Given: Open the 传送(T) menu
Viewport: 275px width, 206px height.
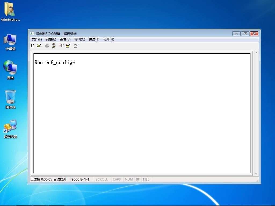Looking at the screenshot, I should click(94, 39).
